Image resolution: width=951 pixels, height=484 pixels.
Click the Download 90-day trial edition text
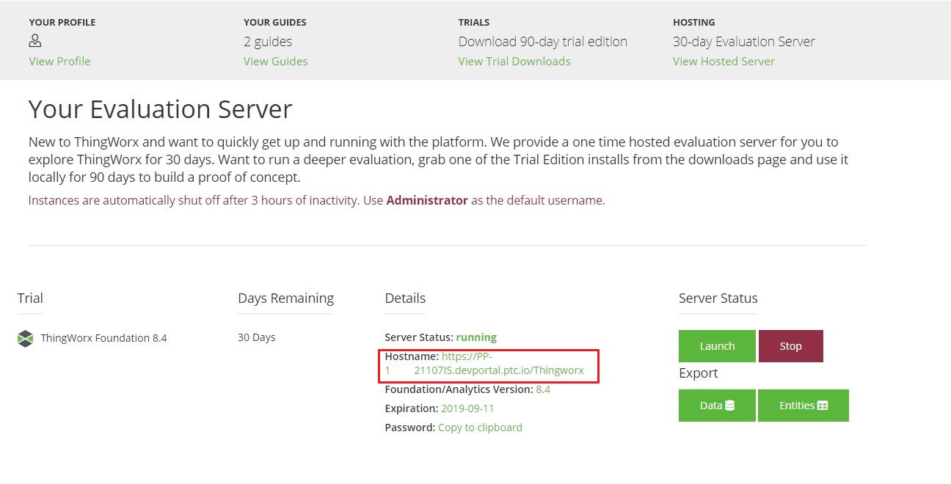coord(542,41)
